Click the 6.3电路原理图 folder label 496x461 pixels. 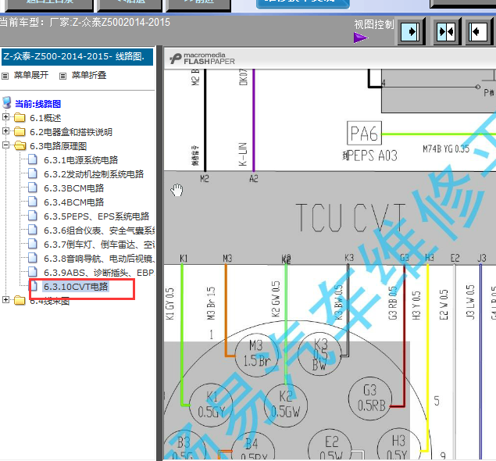tap(59, 146)
